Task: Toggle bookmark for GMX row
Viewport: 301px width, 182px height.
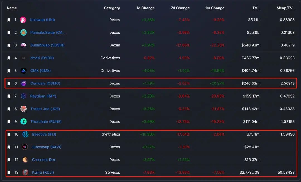Action: point(9,71)
